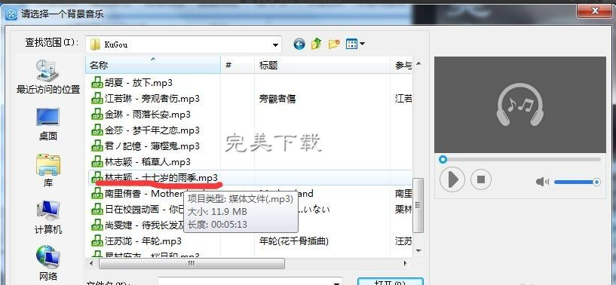The height and width of the screenshot is (285, 616).
Task: Click the title cell 年轮(花千骨插曲)
Action: coord(293,241)
